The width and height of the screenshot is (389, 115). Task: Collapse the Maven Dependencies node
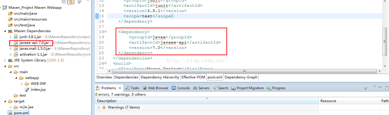pyautogui.click(x=5, y=31)
